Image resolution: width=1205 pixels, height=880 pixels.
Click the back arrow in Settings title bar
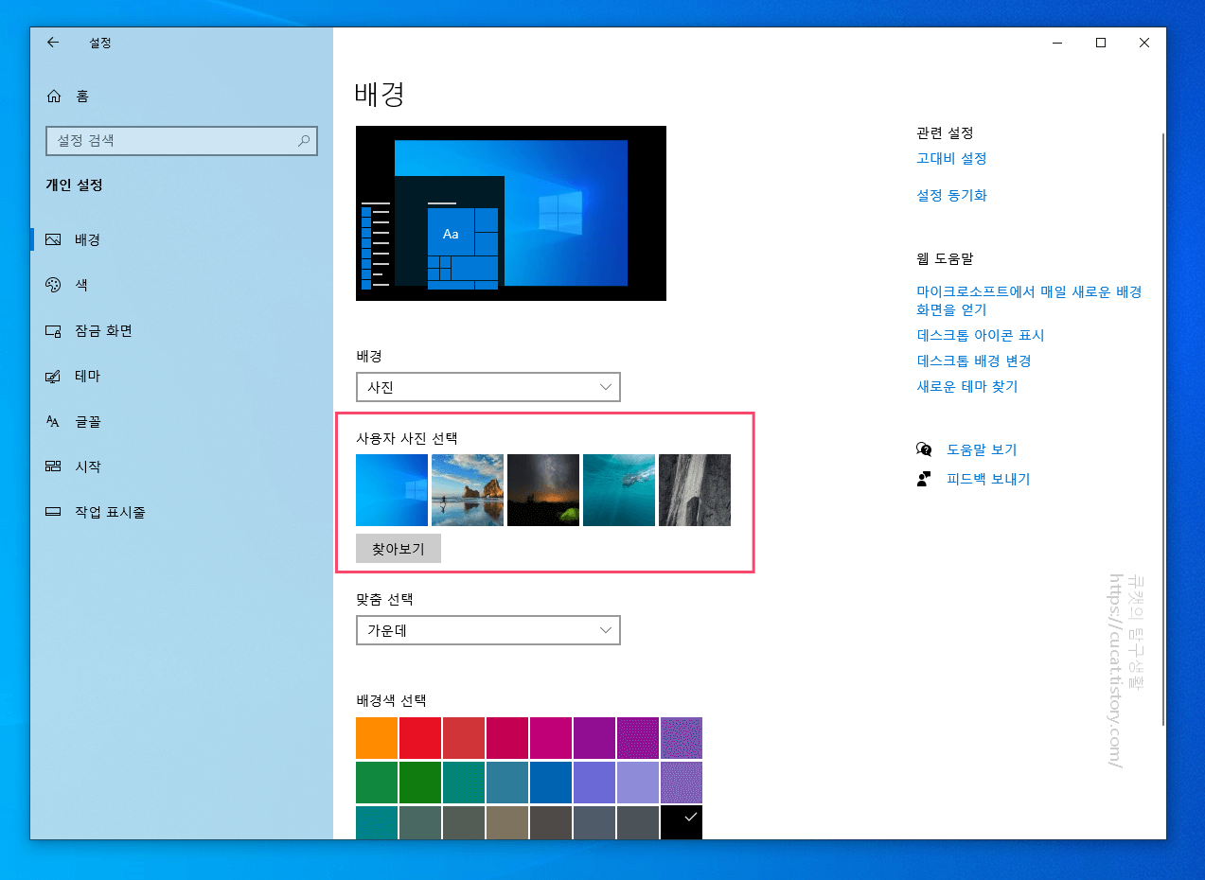(53, 43)
